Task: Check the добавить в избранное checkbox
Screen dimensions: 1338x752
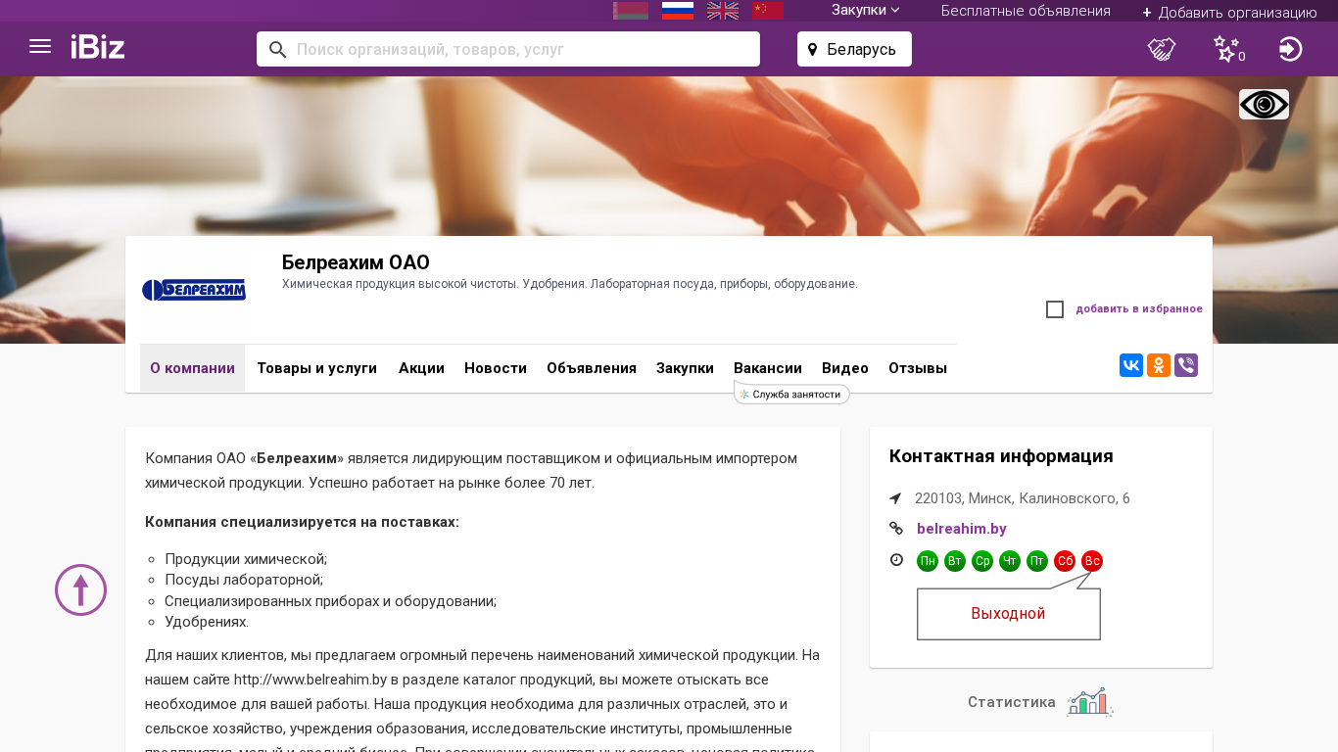Action: tap(1055, 309)
